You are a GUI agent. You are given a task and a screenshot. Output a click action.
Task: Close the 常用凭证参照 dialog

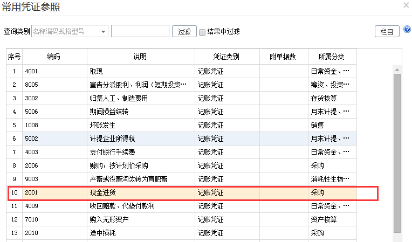click(406, 5)
